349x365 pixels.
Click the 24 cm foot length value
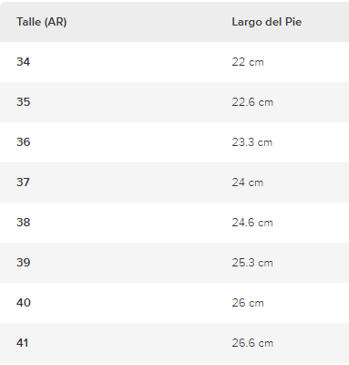(248, 182)
